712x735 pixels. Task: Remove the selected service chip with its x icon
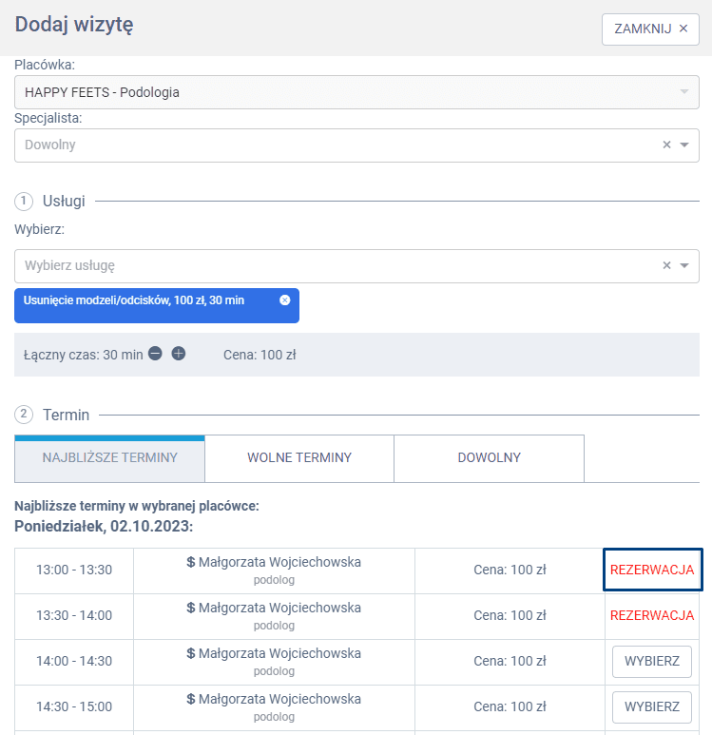point(284,300)
